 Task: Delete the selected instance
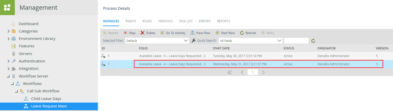point(148,33)
